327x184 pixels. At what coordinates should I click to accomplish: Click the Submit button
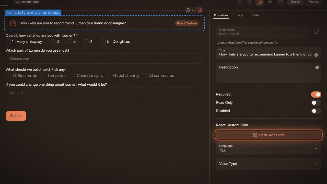(16, 116)
